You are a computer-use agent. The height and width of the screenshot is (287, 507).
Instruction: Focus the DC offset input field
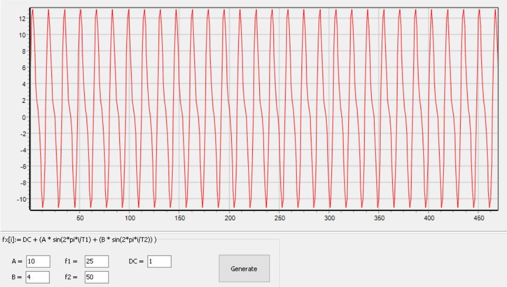pos(159,262)
